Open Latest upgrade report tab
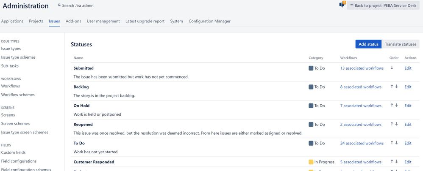The width and height of the screenshot is (423, 171). pos(145,21)
